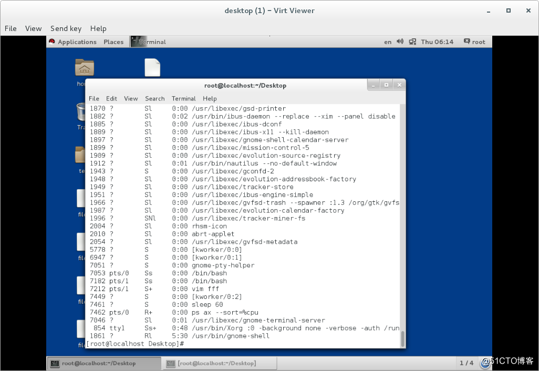The image size is (539, 371).
Task: Close the root@localhost terminal window
Action: (x=399, y=85)
